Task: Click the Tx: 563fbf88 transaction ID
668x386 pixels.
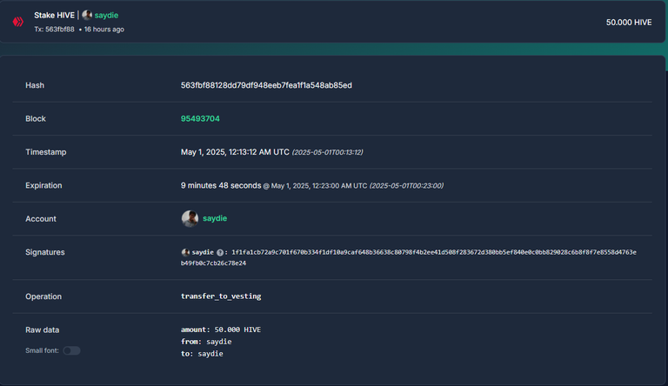Action: pyautogui.click(x=54, y=30)
